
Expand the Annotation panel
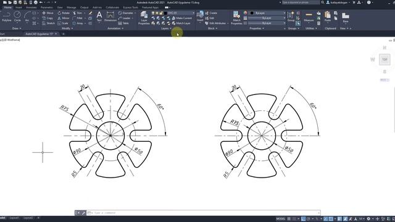pyautogui.click(x=115, y=28)
